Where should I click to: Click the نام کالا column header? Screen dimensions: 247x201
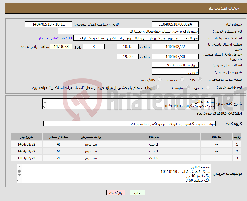154,137
